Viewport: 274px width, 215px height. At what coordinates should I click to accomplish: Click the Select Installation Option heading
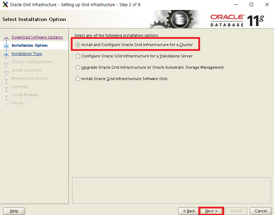click(x=34, y=19)
